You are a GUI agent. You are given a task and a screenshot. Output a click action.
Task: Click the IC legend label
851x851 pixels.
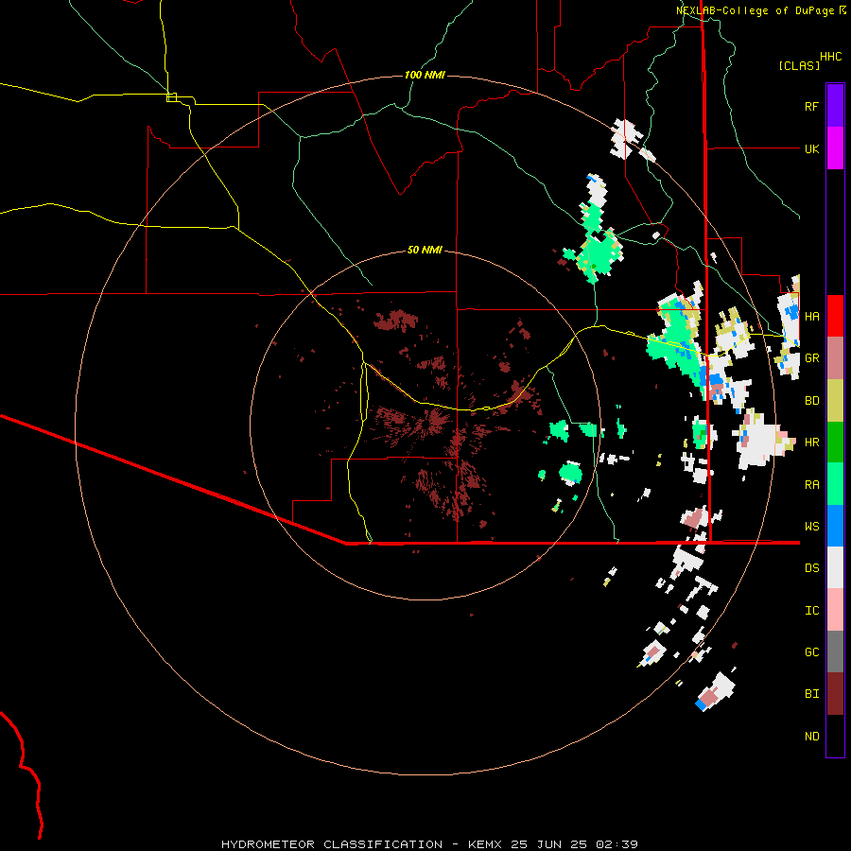(811, 611)
